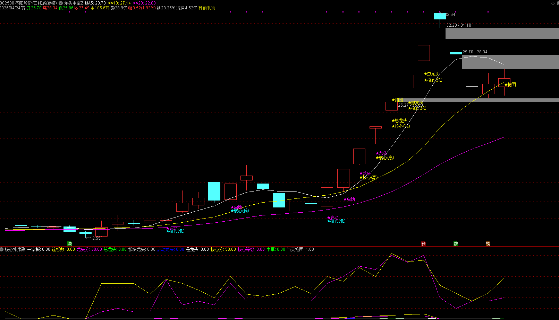This screenshot has height=320, width=559.
Task: Click the volume value 量105.6万
Action: pos(100,8)
